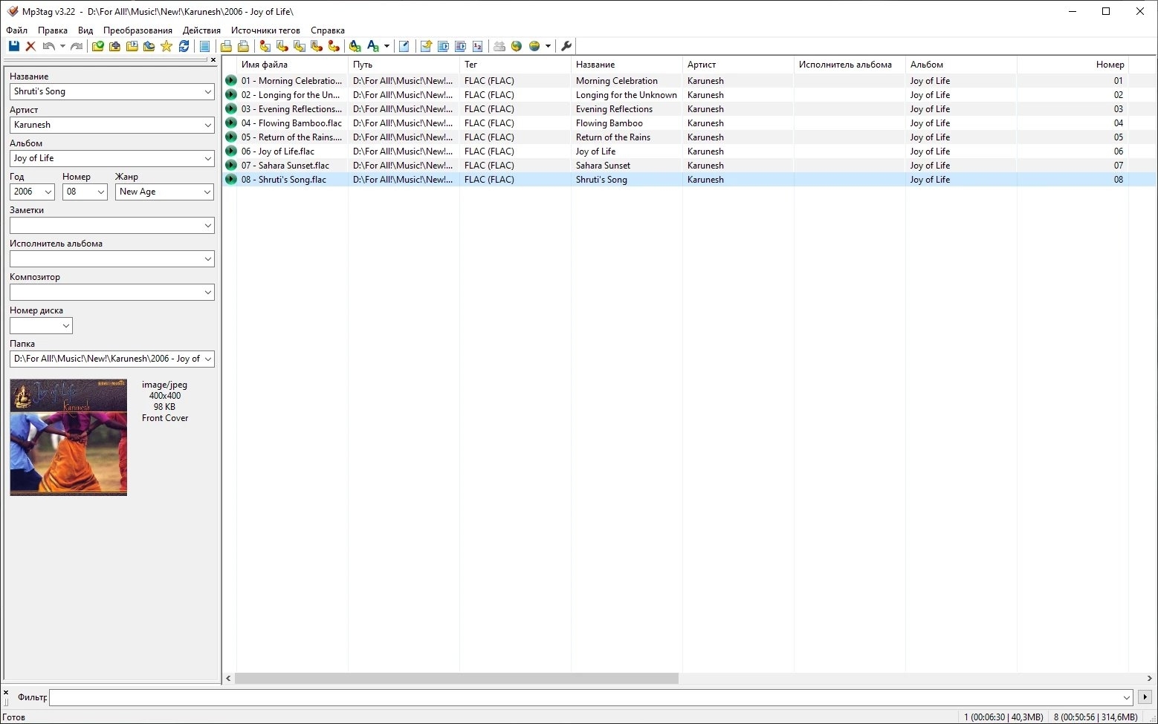Screen dimensions: 1158x724
Task: Expand the Заметки dropdown
Action: click(x=207, y=226)
